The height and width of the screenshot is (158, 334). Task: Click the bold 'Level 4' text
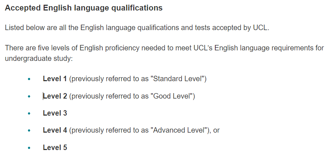pos(55,130)
